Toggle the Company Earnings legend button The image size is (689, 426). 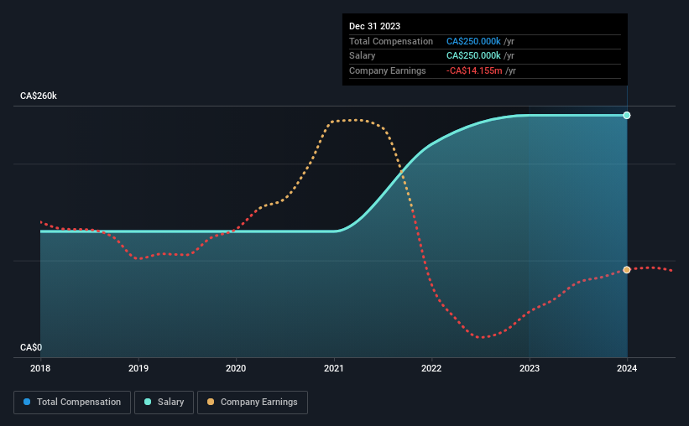[253, 403]
